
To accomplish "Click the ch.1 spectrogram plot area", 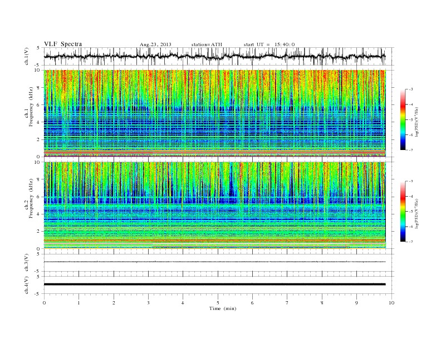I will click(x=215, y=113).
